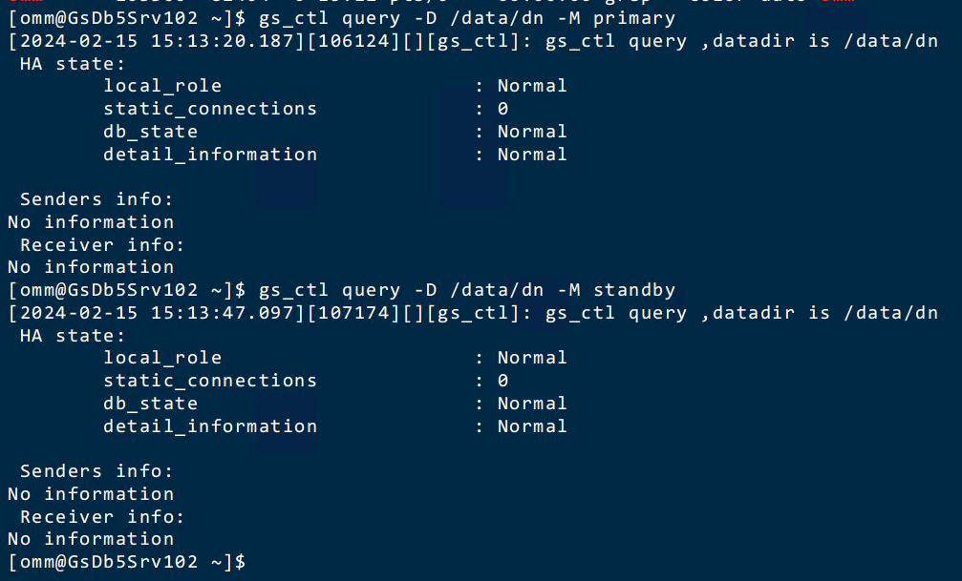Click static_connections value 0 in standby output

[502, 381]
